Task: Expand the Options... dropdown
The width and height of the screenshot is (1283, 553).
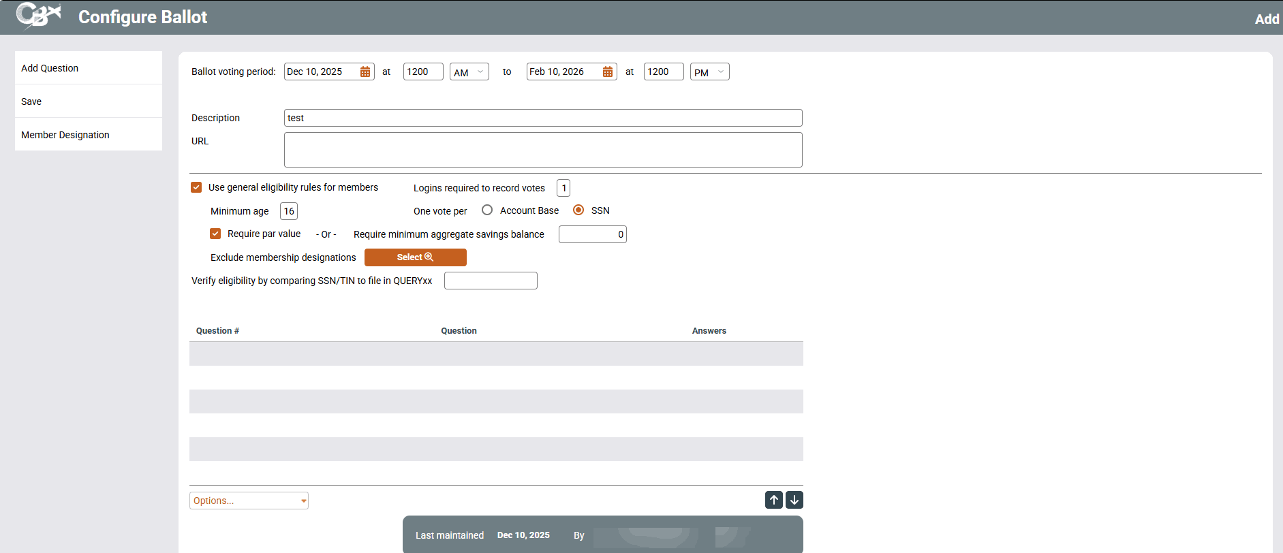Action: [x=249, y=501]
